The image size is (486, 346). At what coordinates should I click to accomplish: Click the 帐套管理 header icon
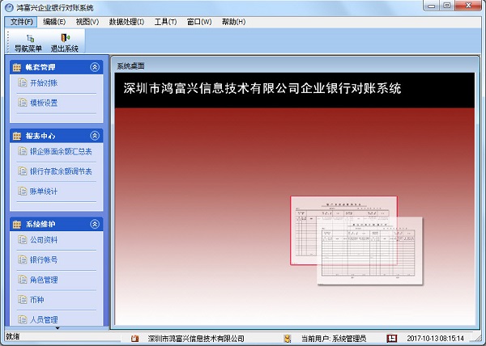[x=17, y=67]
